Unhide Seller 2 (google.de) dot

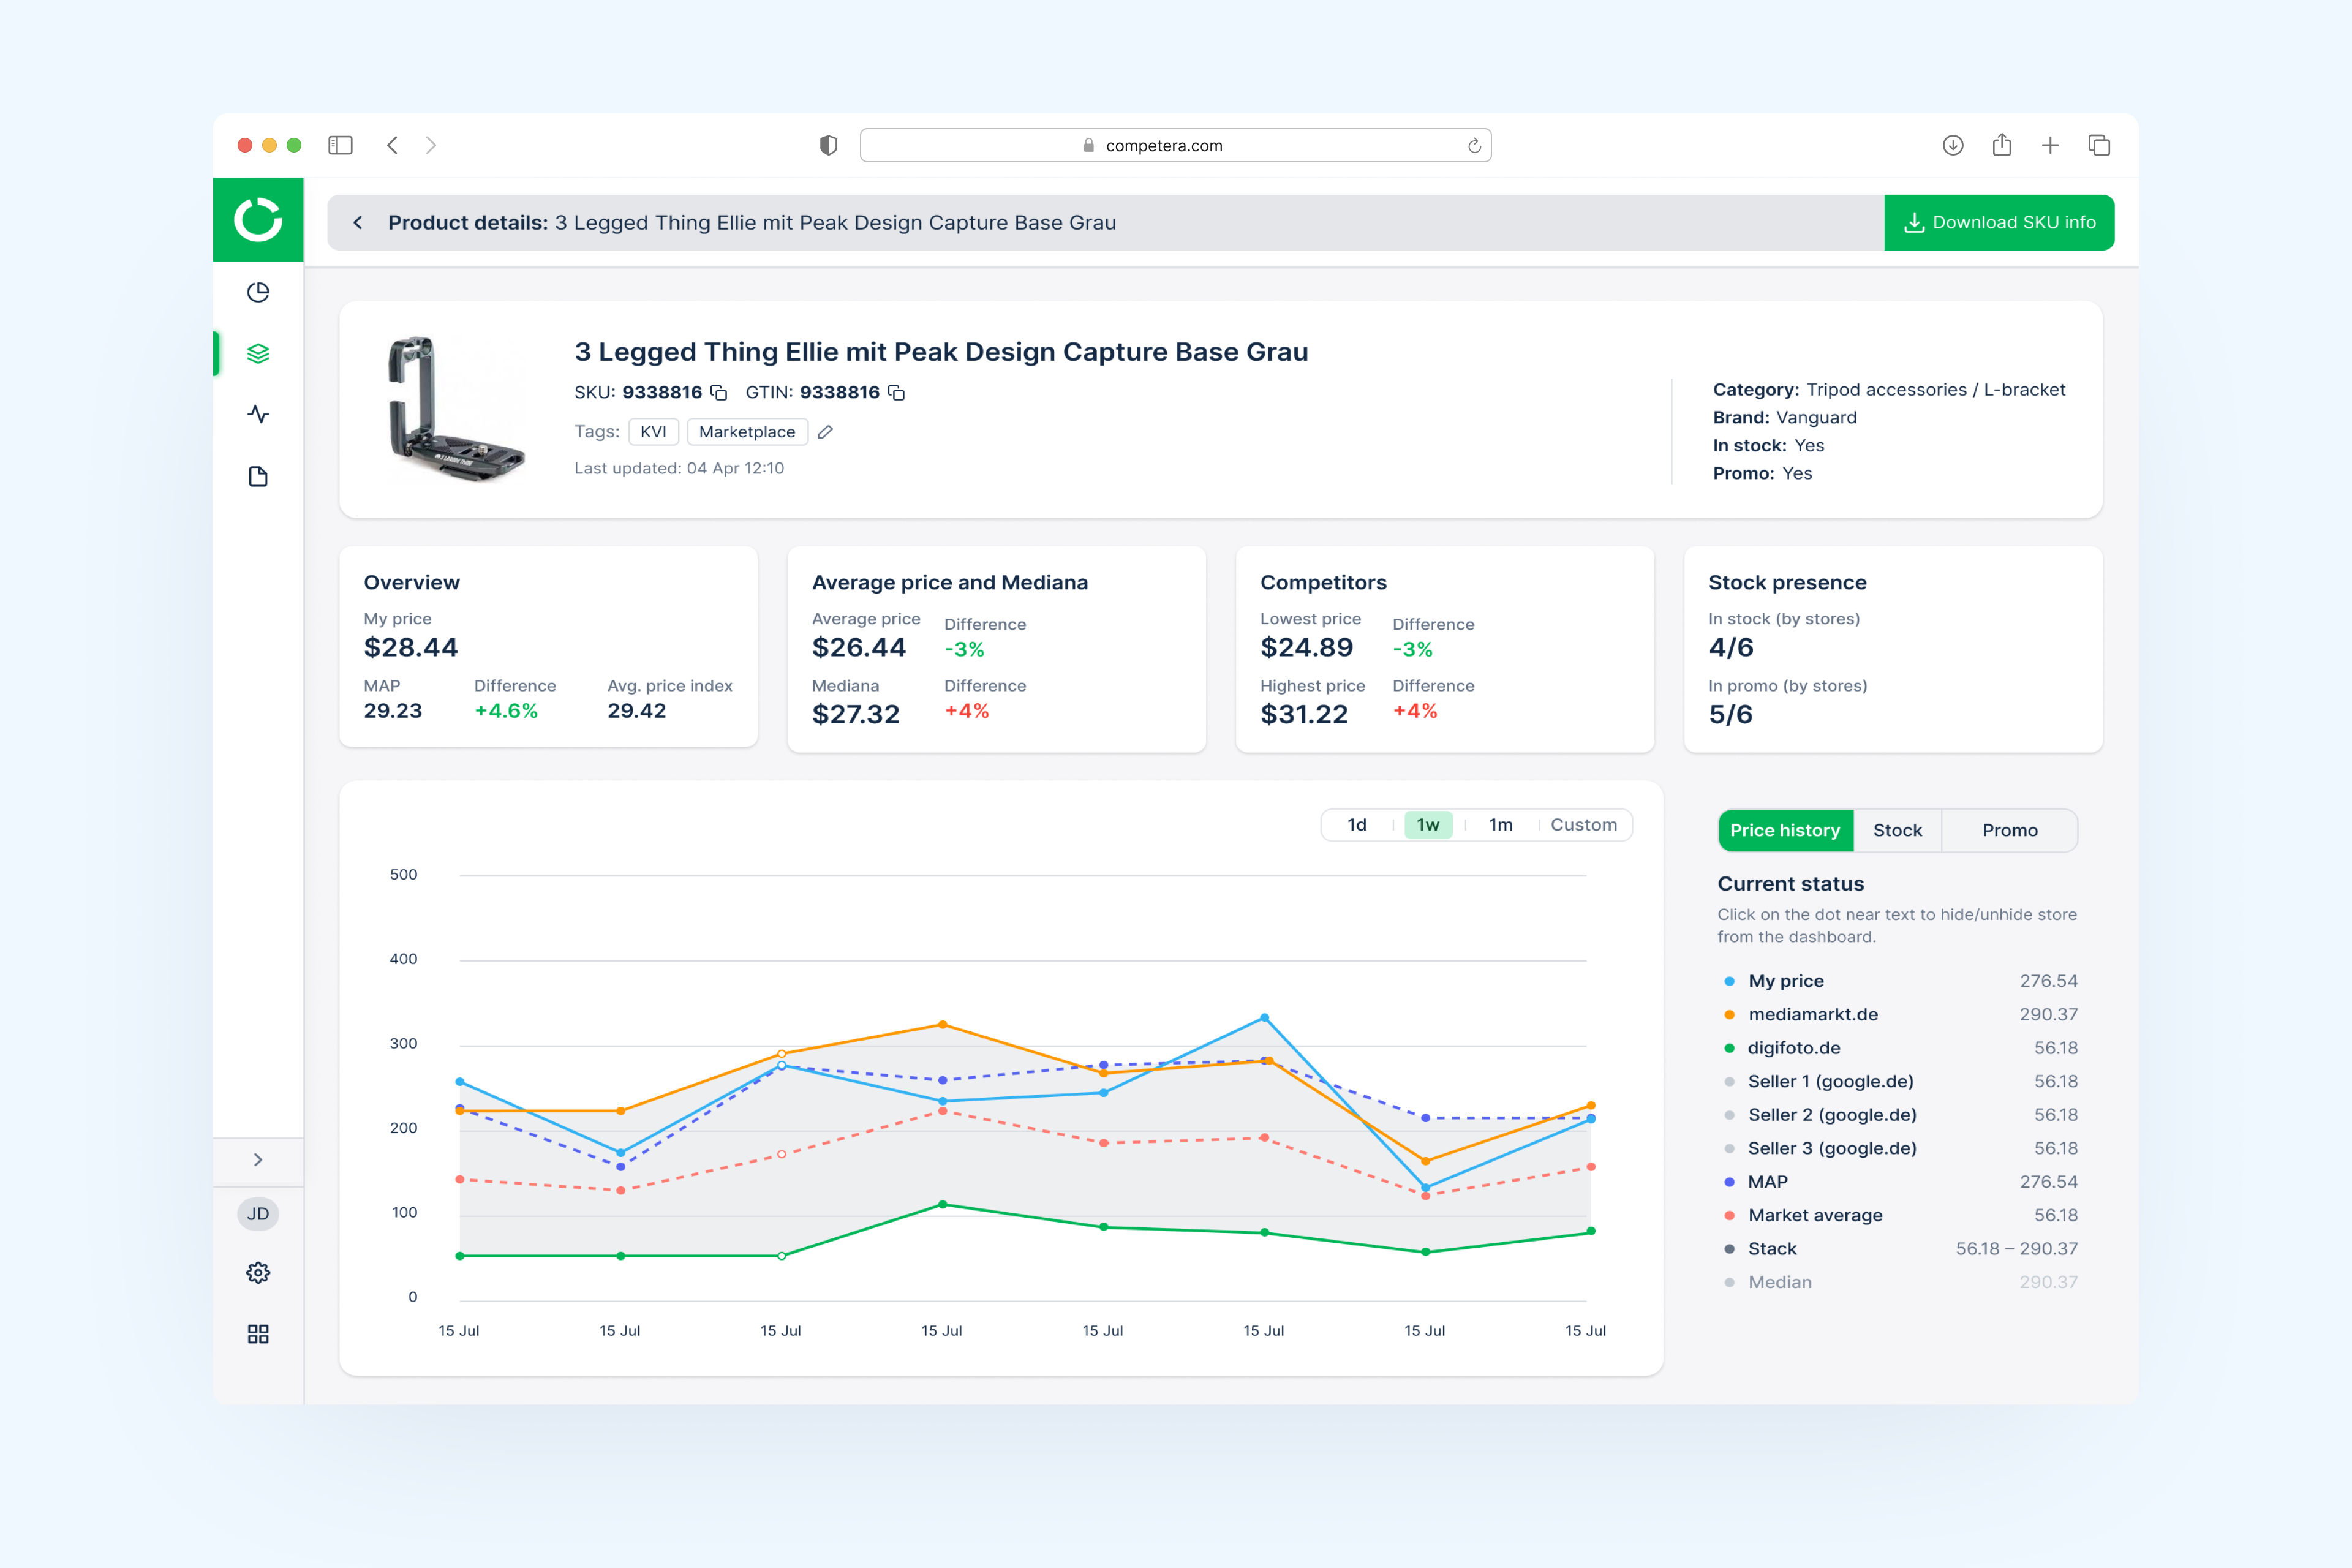pyautogui.click(x=1729, y=1115)
